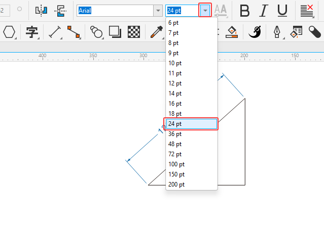Select the Drop Shadow tool
324x228 pixels.
(115, 32)
